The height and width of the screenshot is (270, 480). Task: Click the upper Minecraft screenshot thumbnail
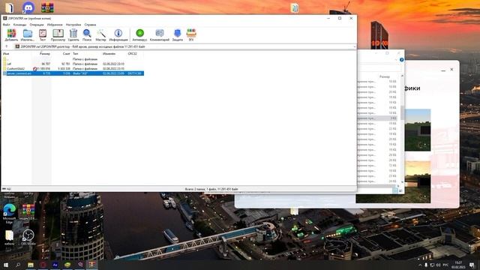418,130
